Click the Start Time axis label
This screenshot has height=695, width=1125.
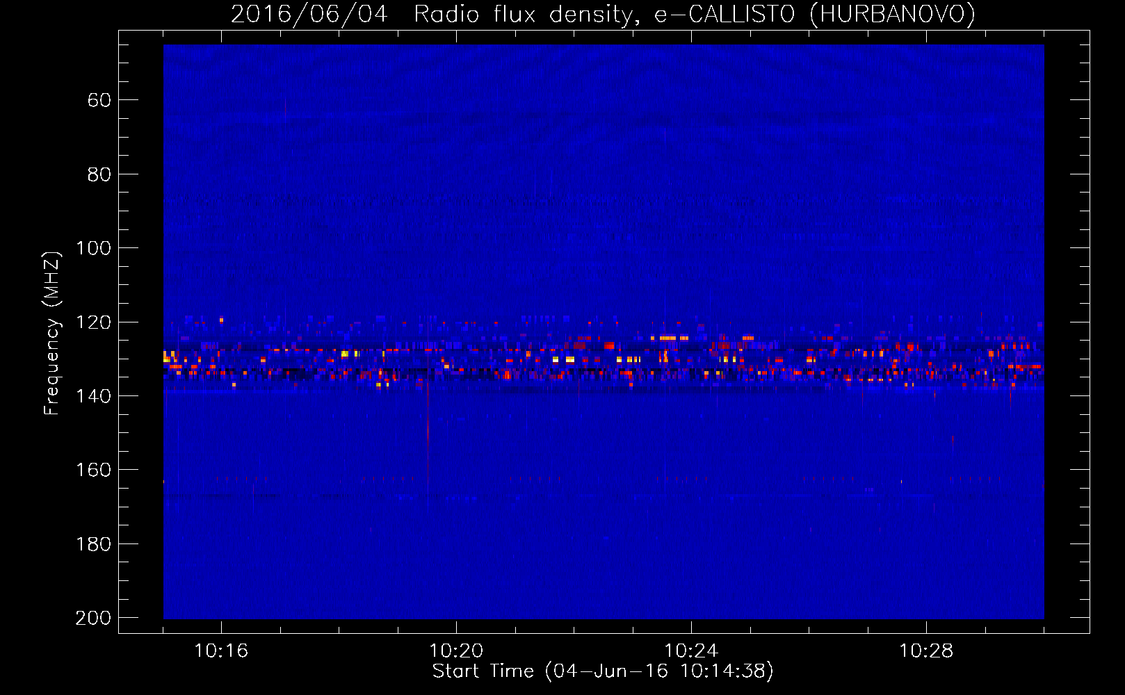(603, 671)
